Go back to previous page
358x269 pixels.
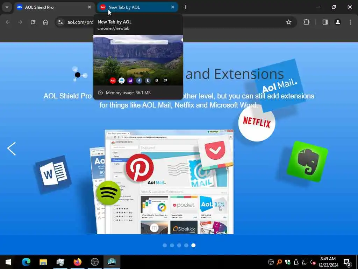pyautogui.click(x=8, y=22)
